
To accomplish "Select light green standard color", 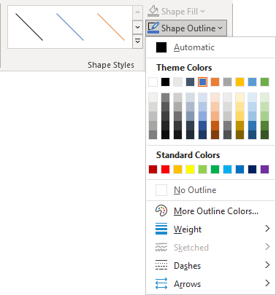I will coord(202,169).
